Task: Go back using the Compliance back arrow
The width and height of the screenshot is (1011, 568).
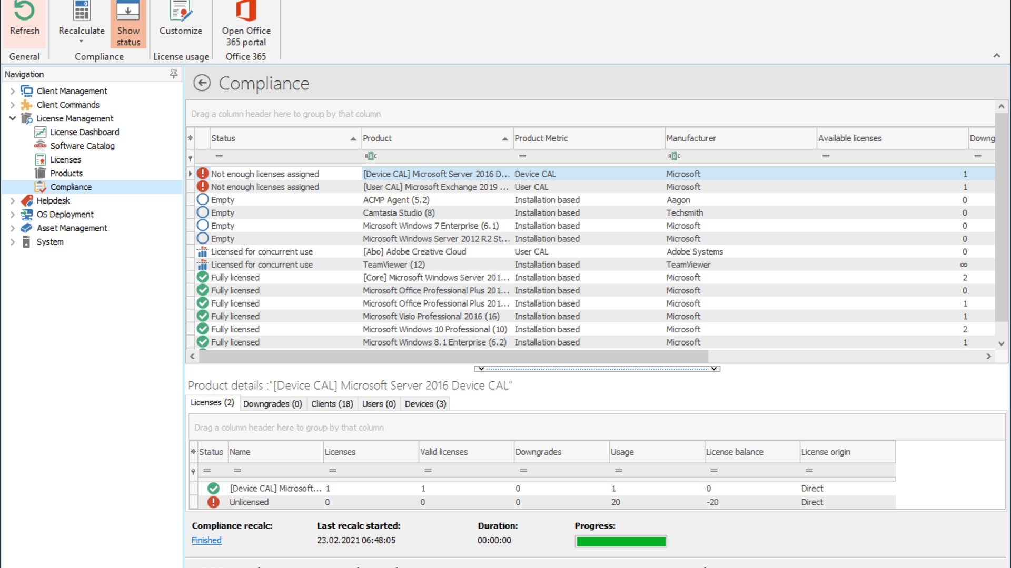Action: pyautogui.click(x=202, y=83)
